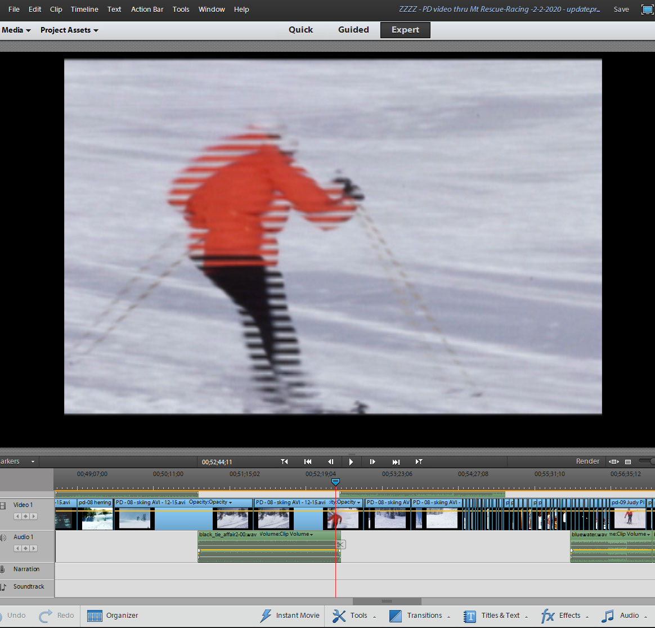Image resolution: width=655 pixels, height=628 pixels.
Task: Toggle the keyframe diamond under Audio 1
Action: [25, 548]
